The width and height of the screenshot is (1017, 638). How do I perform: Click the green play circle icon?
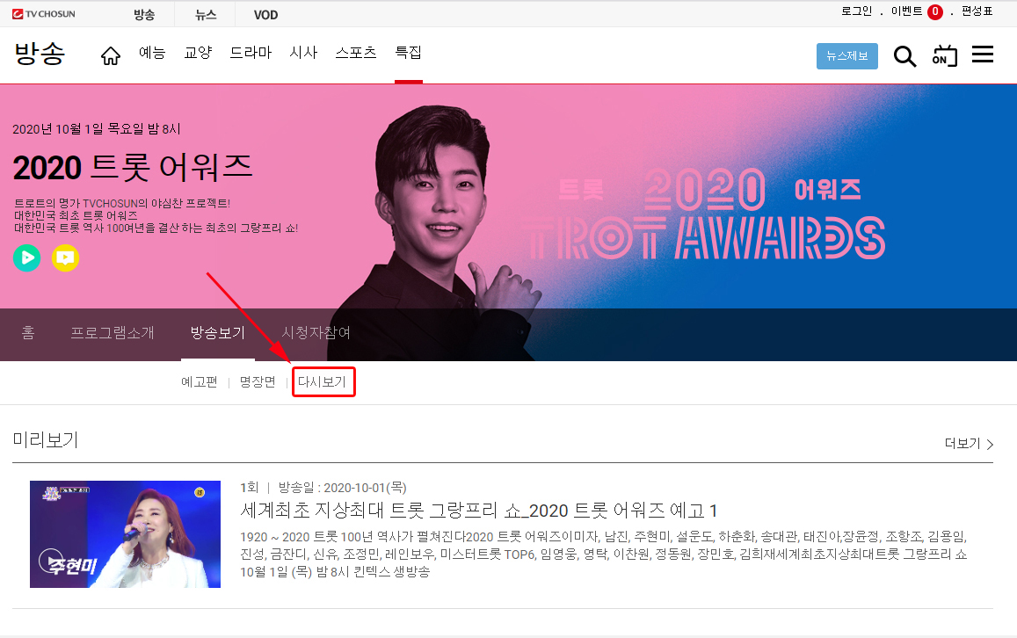point(26,257)
